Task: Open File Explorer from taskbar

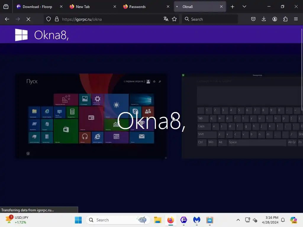Action: (157, 220)
